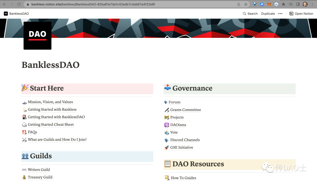Click the Start Here heading text
This screenshot has height=182, width=317.
pos(47,88)
